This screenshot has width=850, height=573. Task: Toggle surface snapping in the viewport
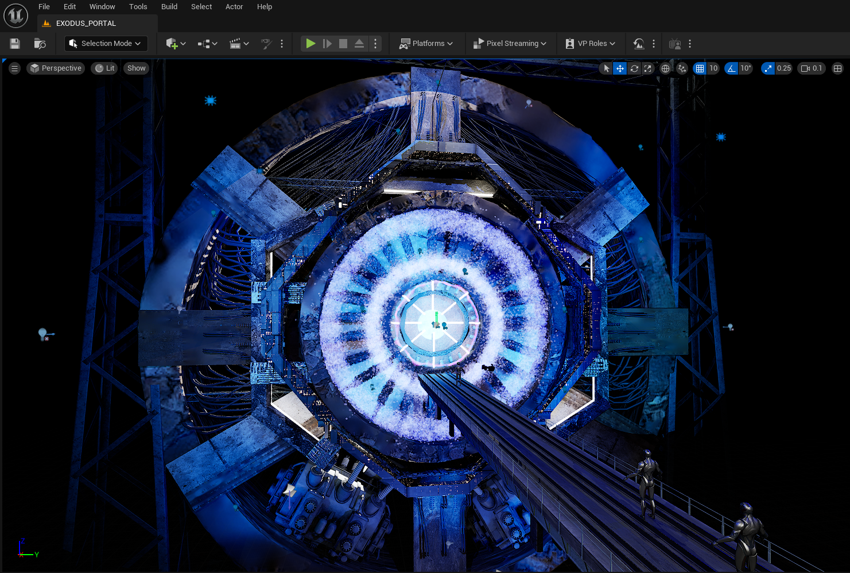(x=682, y=68)
